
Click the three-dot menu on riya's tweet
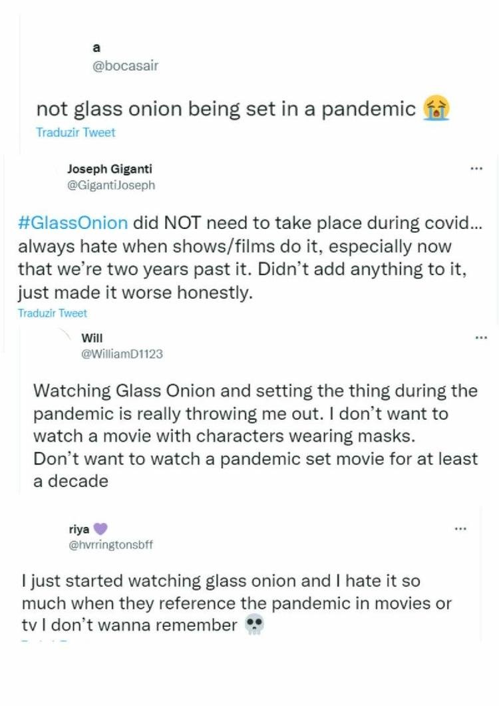tap(460, 529)
